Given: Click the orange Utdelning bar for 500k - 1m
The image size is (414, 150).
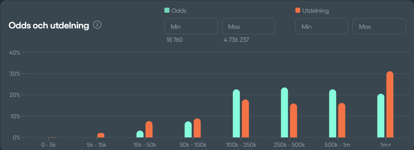Looking at the screenshot, I should click(x=342, y=121).
